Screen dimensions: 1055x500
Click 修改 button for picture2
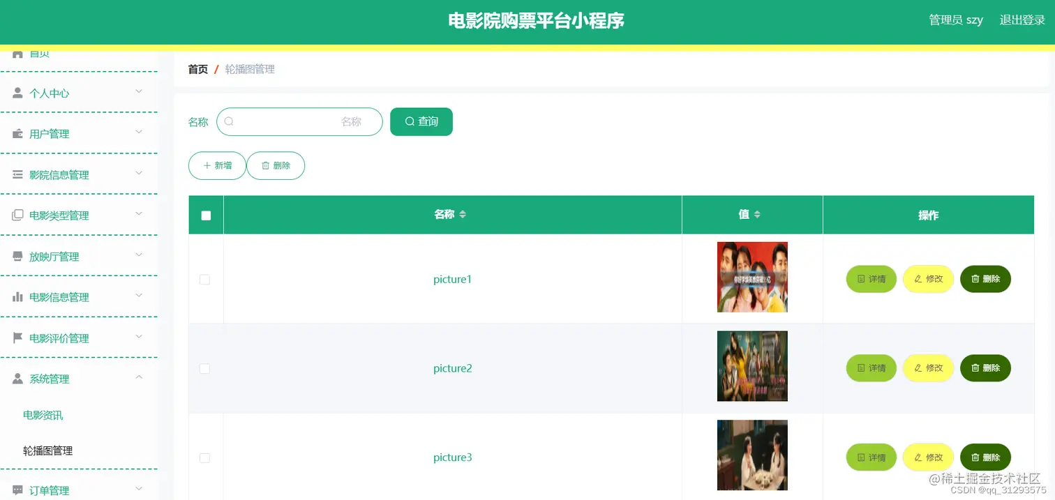pyautogui.click(x=929, y=368)
